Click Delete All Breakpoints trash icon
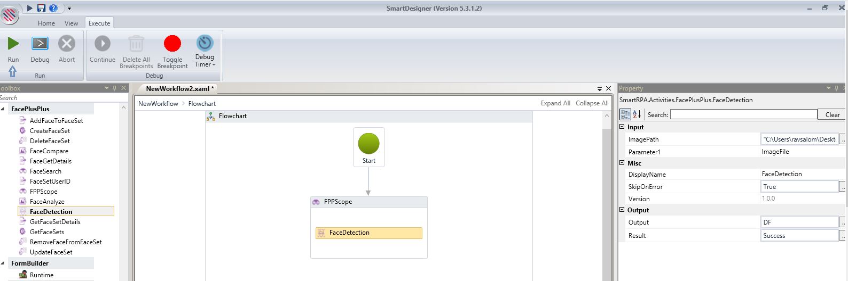Viewport: 848px width, 281px height. pyautogui.click(x=136, y=44)
